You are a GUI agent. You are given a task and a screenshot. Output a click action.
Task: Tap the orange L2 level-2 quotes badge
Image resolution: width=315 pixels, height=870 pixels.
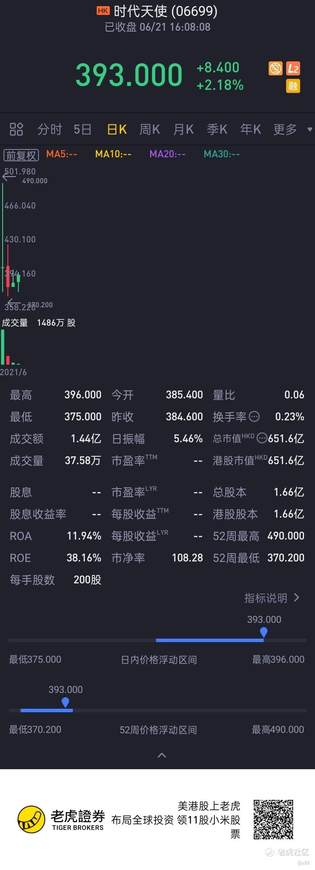pyautogui.click(x=293, y=69)
